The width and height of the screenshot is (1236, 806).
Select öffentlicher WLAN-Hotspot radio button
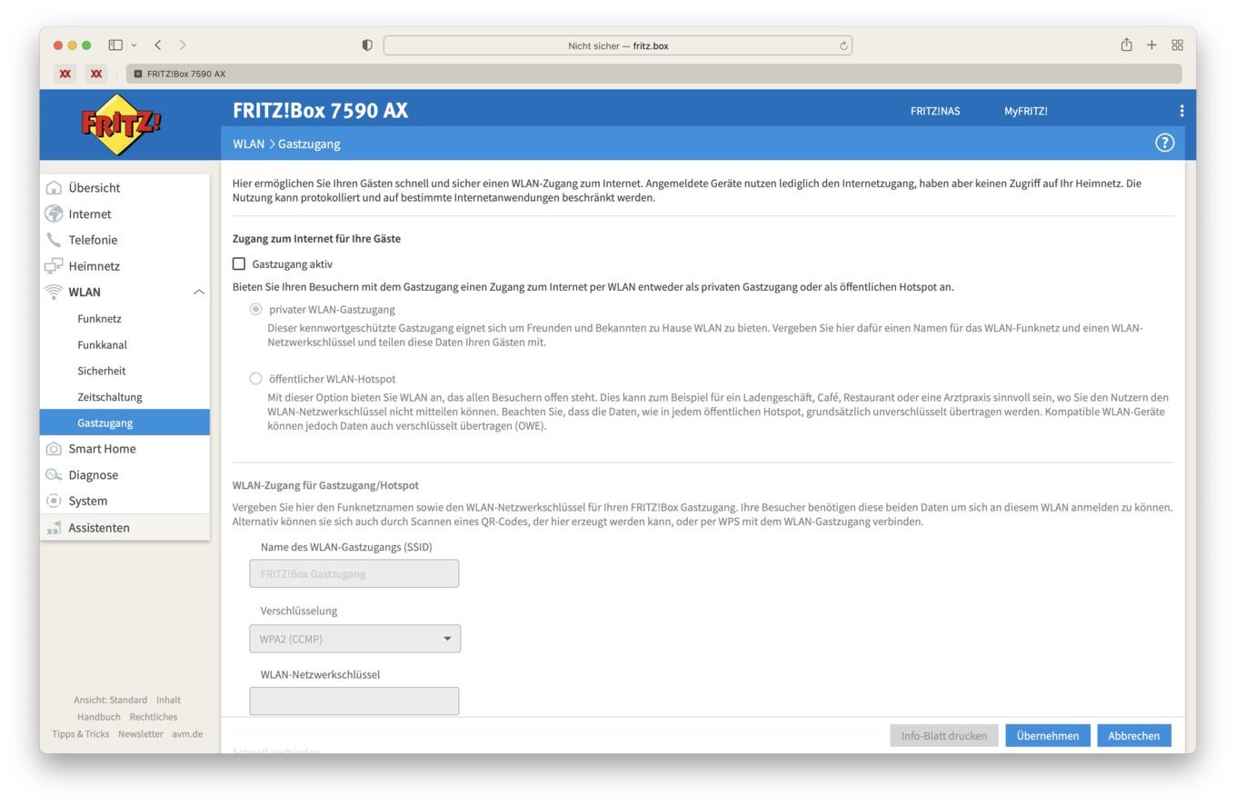[x=255, y=378]
